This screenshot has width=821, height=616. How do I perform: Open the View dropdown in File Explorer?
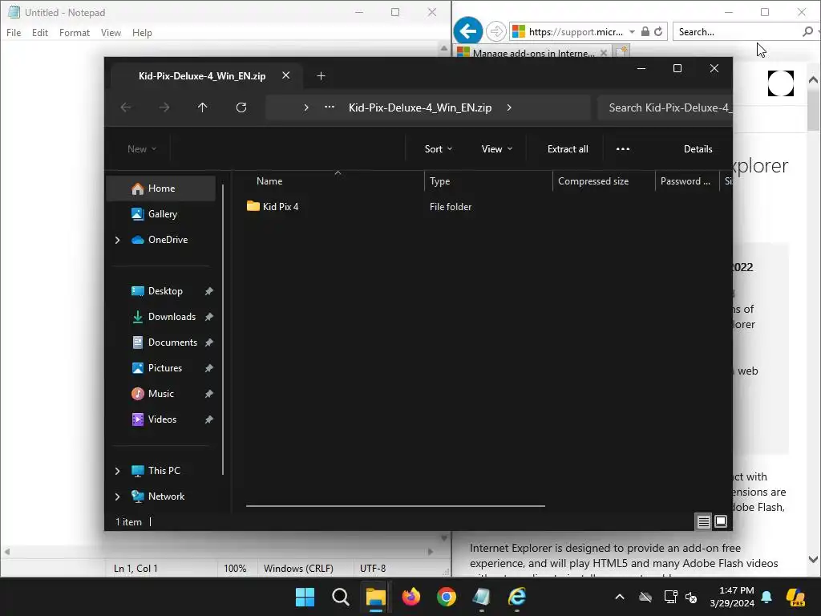(497, 149)
